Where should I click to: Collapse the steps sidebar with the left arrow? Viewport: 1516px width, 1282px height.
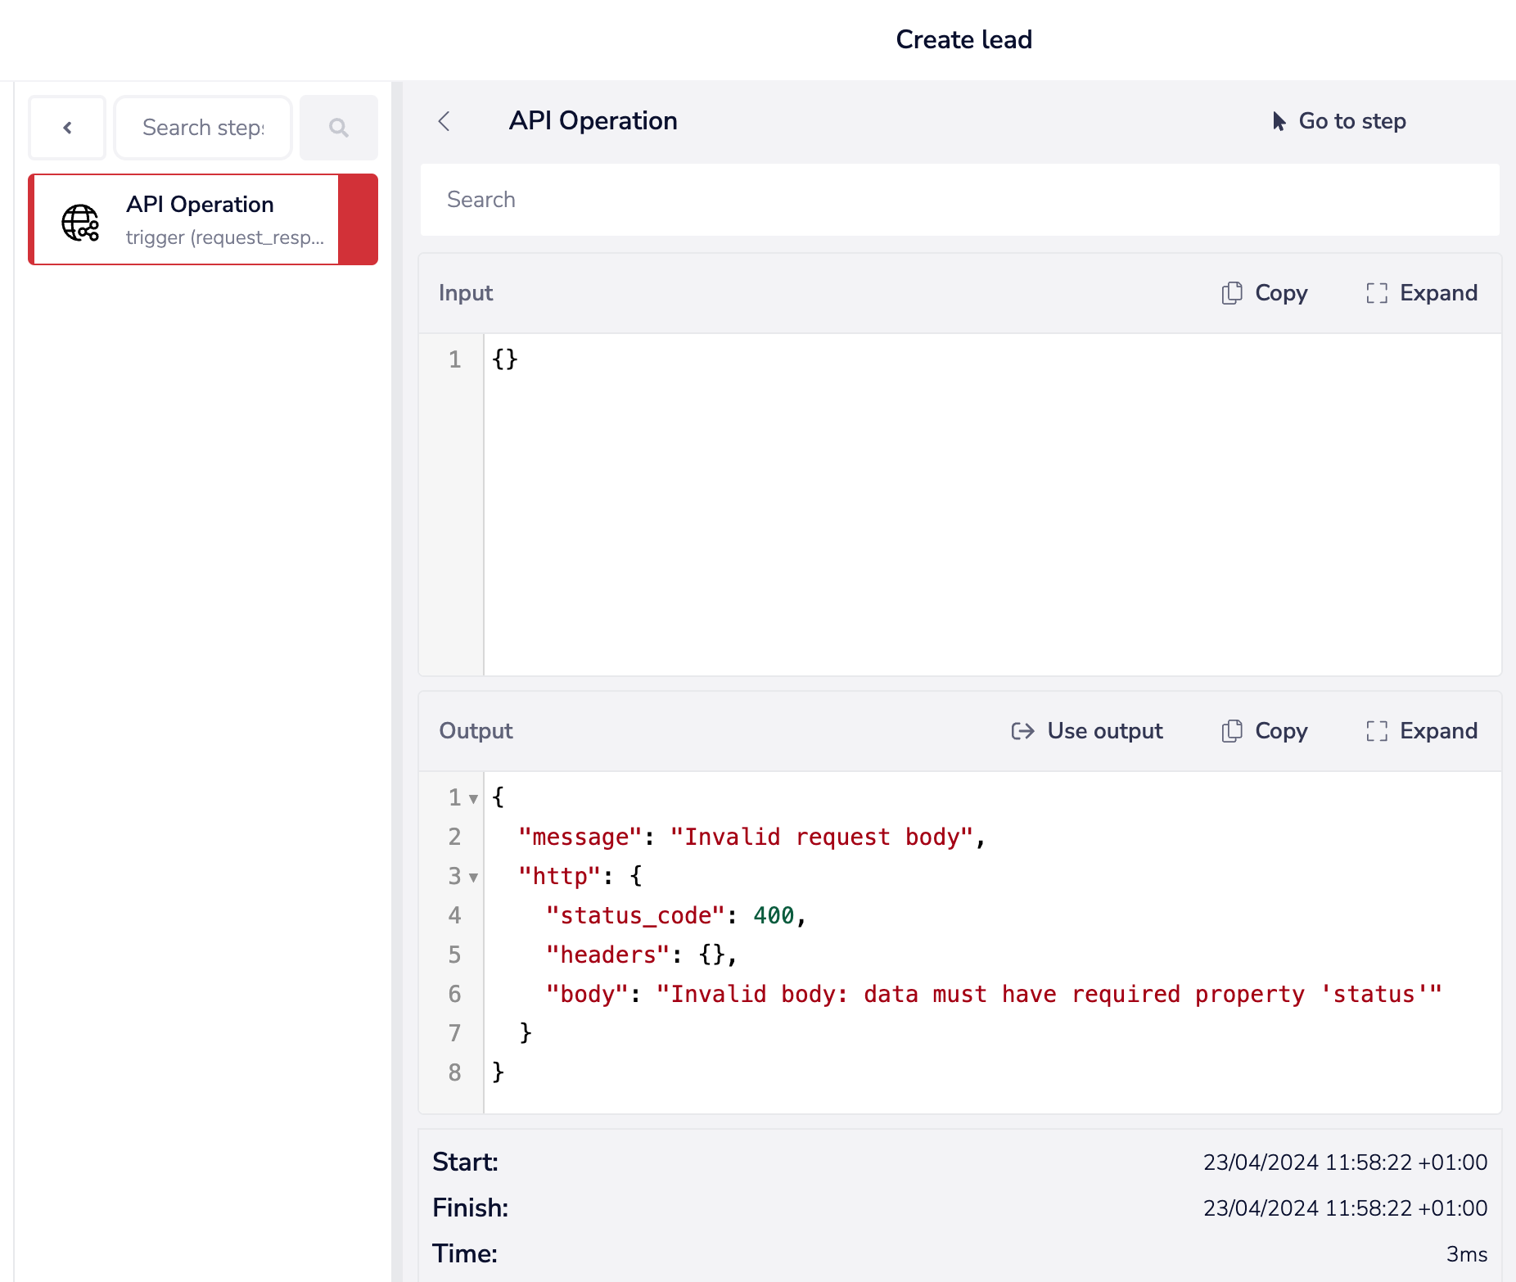click(x=67, y=128)
